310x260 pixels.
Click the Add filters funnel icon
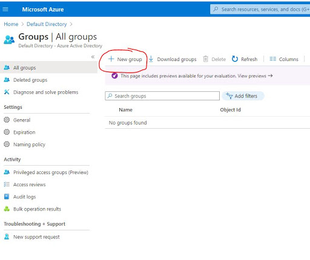[x=229, y=96]
